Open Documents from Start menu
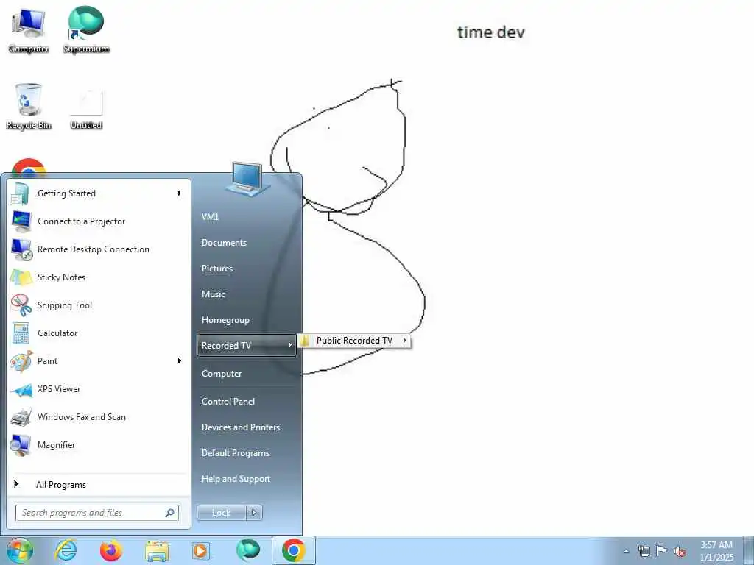The width and height of the screenshot is (754, 565). coord(224,243)
